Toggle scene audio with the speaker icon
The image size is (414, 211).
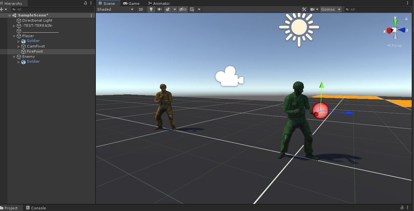tap(160, 9)
